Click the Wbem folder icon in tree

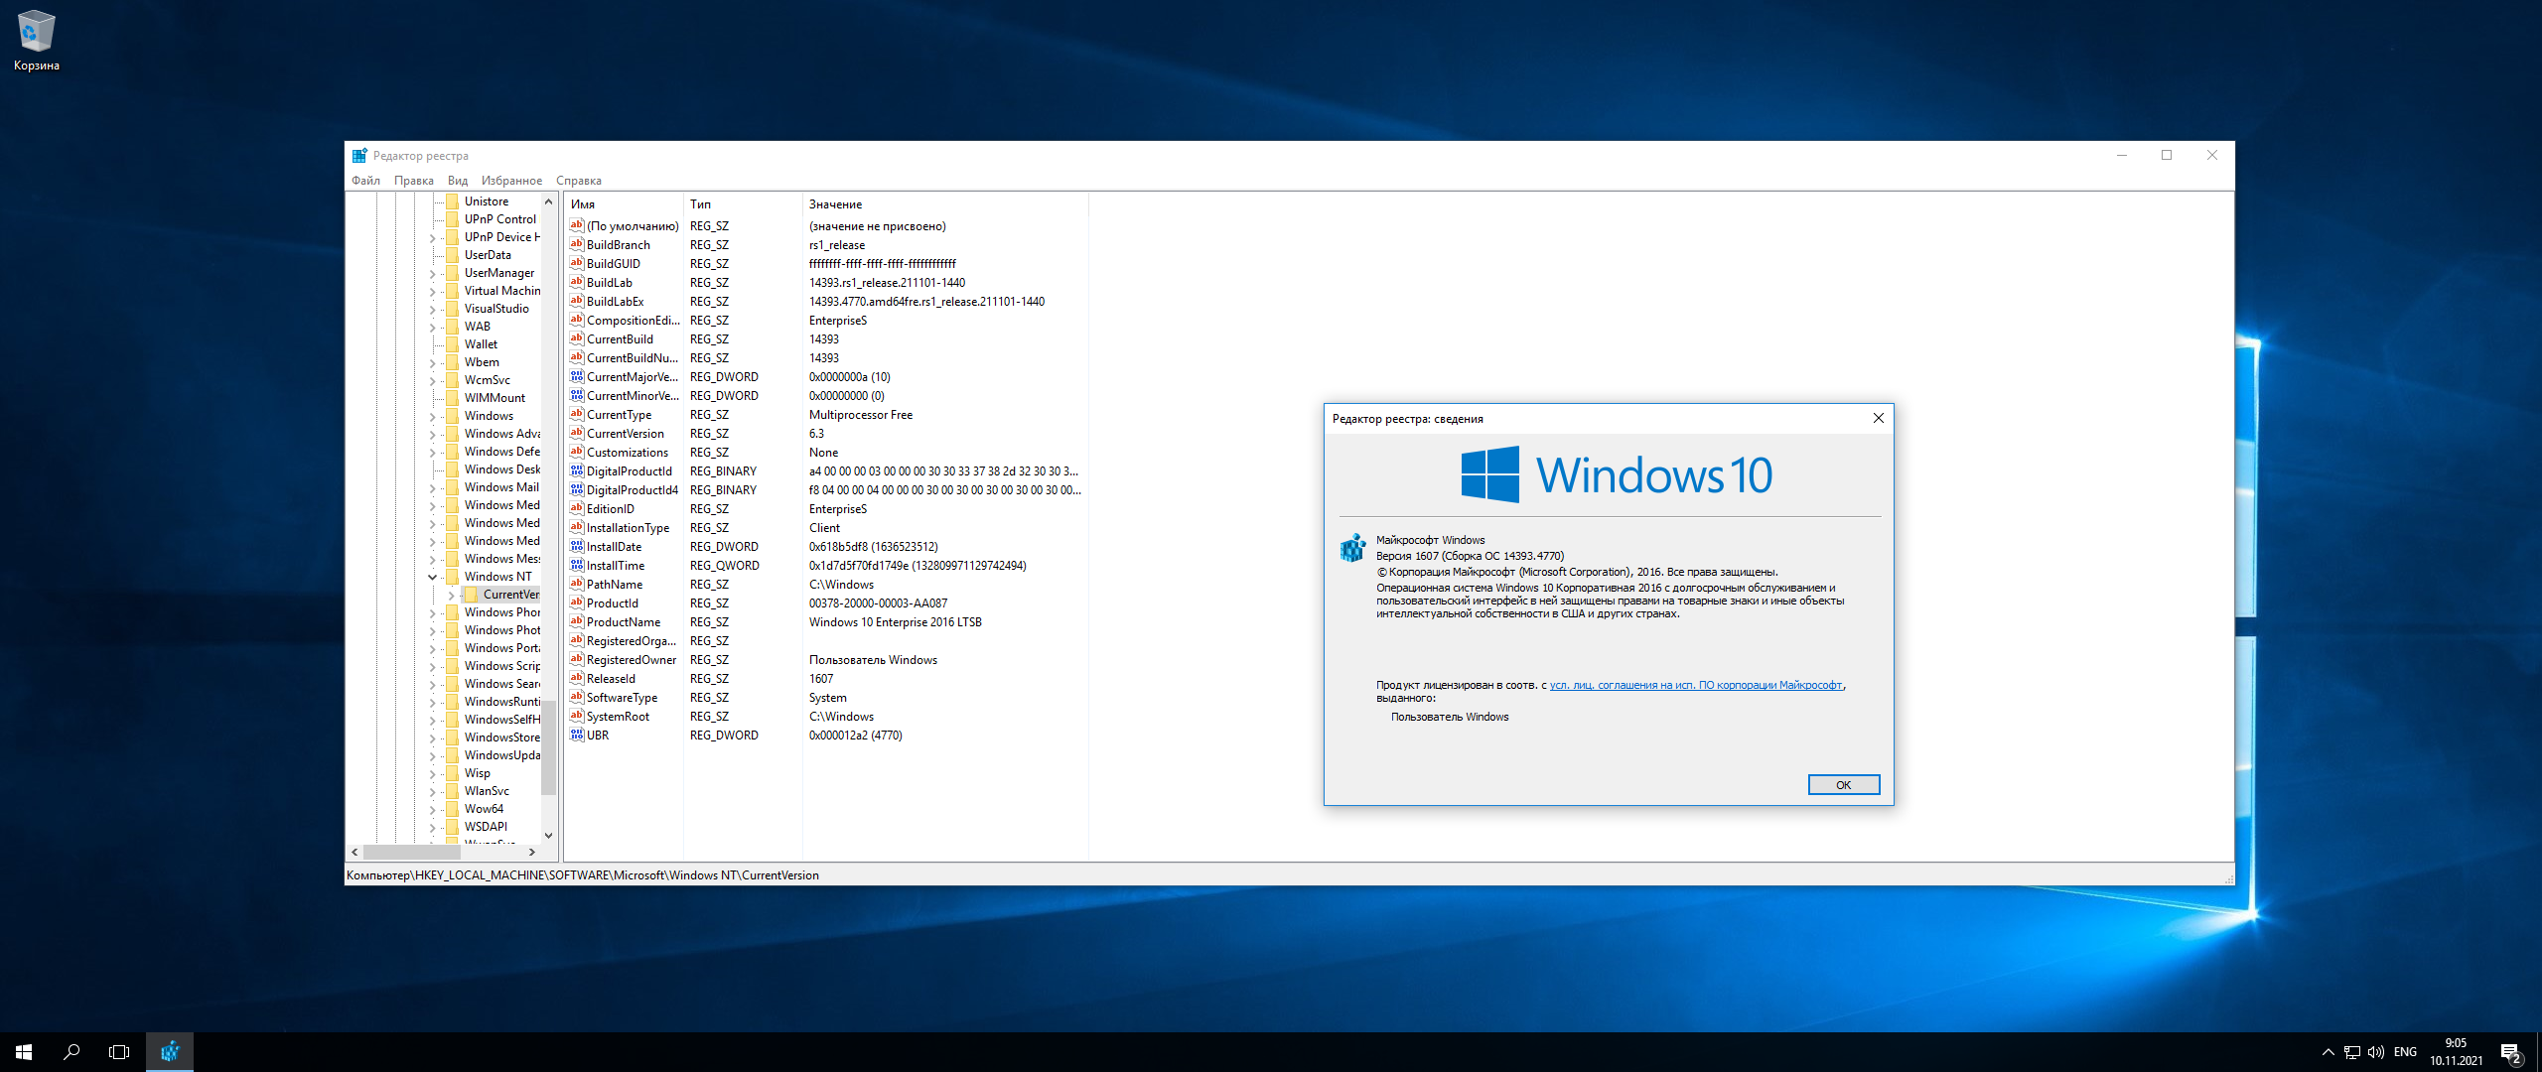pos(453,362)
